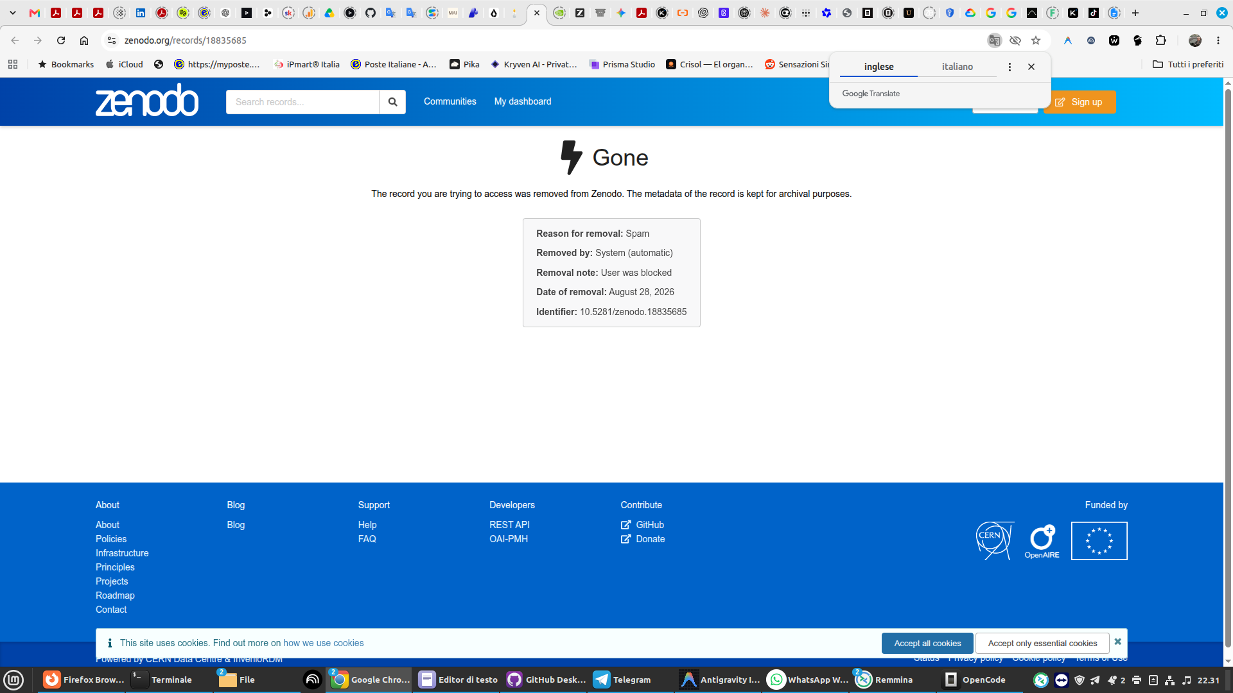Click the CERN logo

point(995,540)
